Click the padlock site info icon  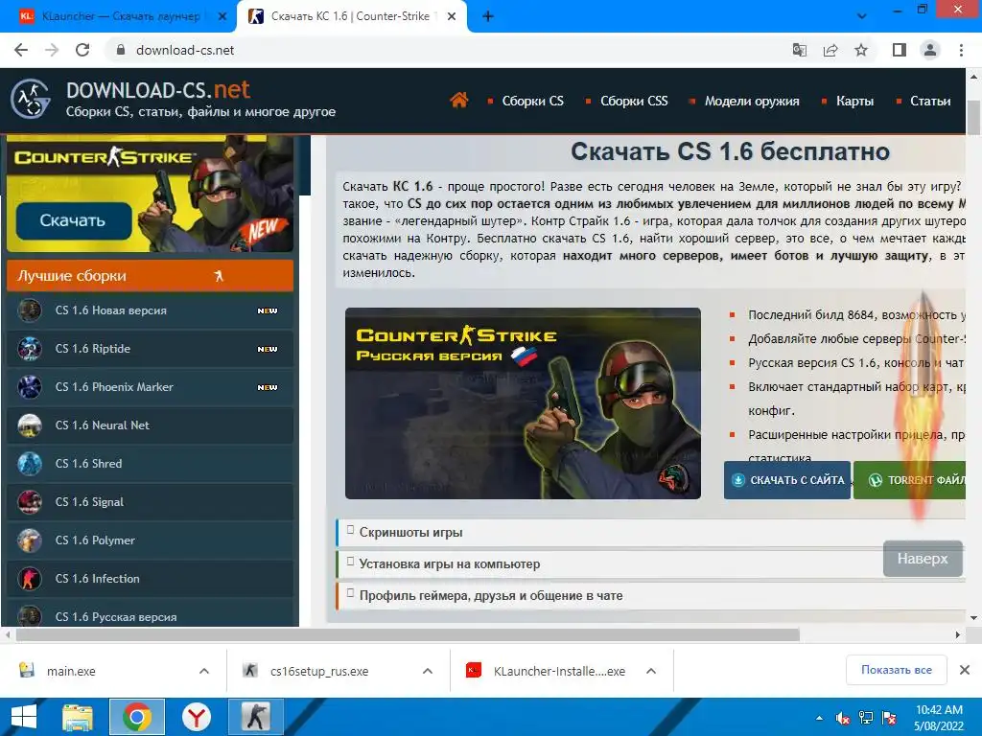[121, 50]
